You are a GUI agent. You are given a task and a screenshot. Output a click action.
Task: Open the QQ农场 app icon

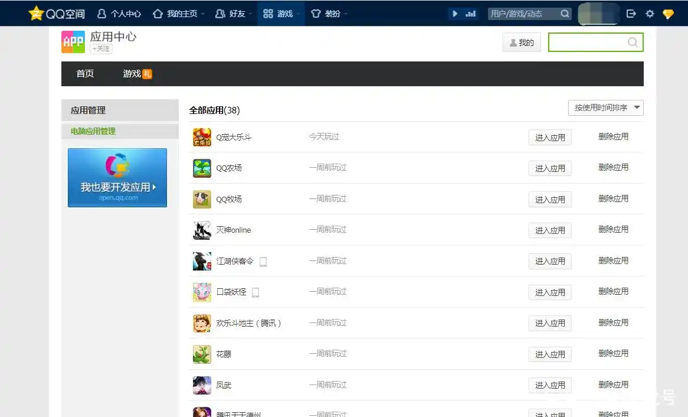202,168
